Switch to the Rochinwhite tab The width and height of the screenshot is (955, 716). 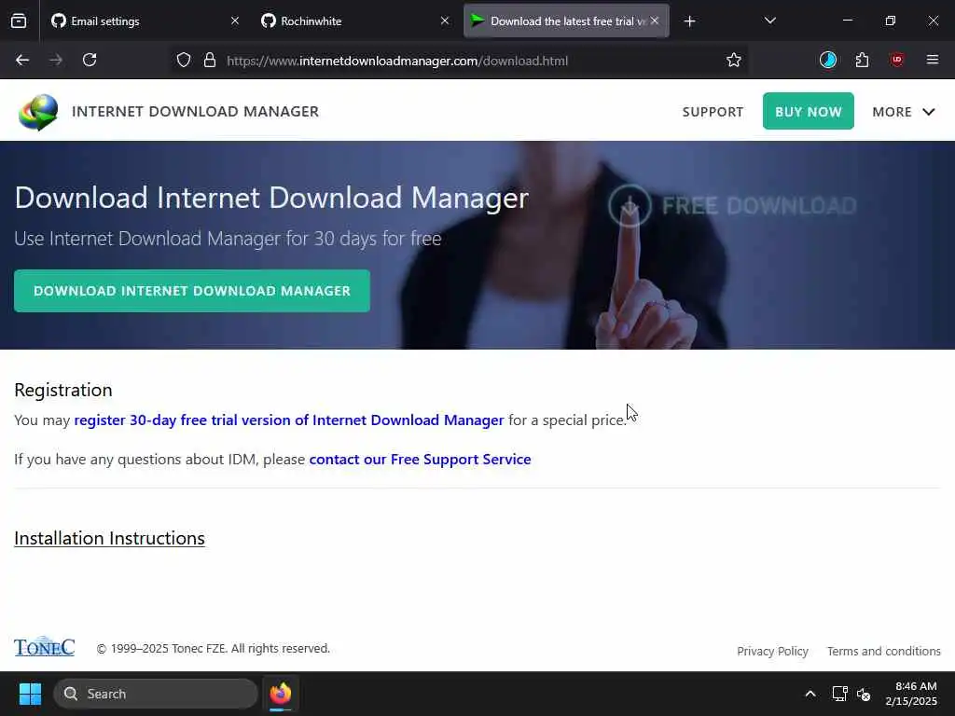[x=355, y=21]
